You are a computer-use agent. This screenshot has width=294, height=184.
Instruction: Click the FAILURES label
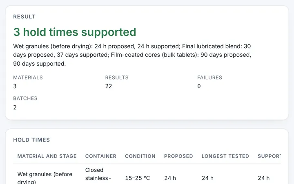click(209, 78)
